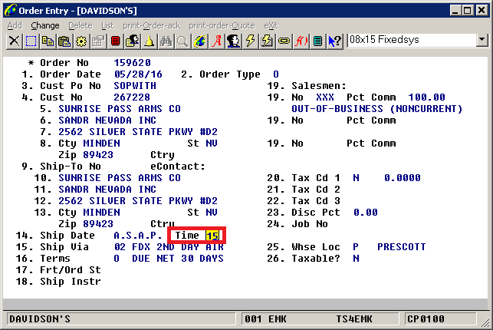Click the person head profile icon

click(x=233, y=41)
